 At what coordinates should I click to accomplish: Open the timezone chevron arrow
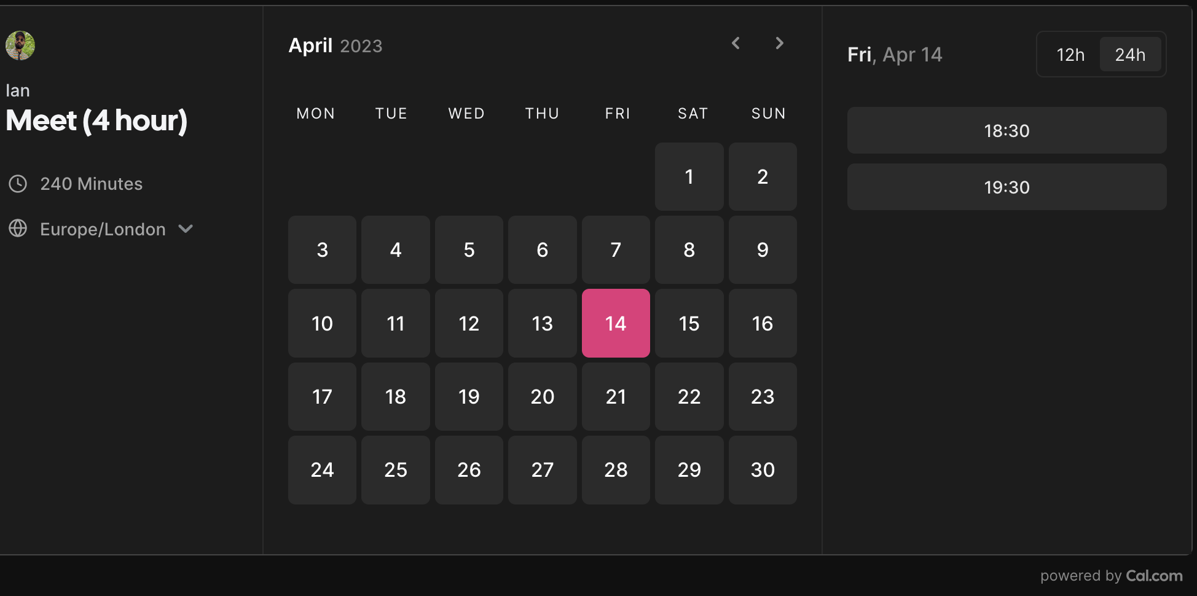(186, 229)
